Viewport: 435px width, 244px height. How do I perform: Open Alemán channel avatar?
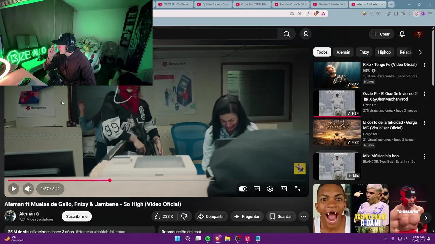pos(10,216)
